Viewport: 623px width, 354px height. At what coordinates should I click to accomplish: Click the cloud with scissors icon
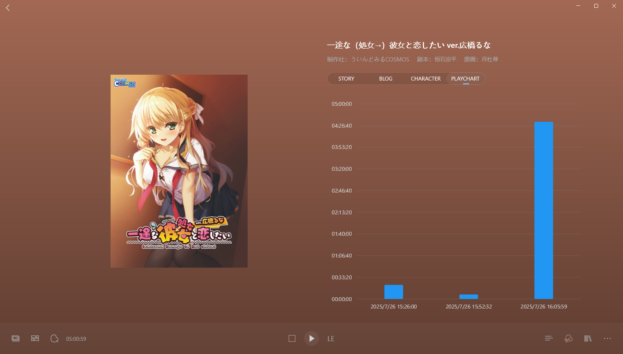click(568, 338)
